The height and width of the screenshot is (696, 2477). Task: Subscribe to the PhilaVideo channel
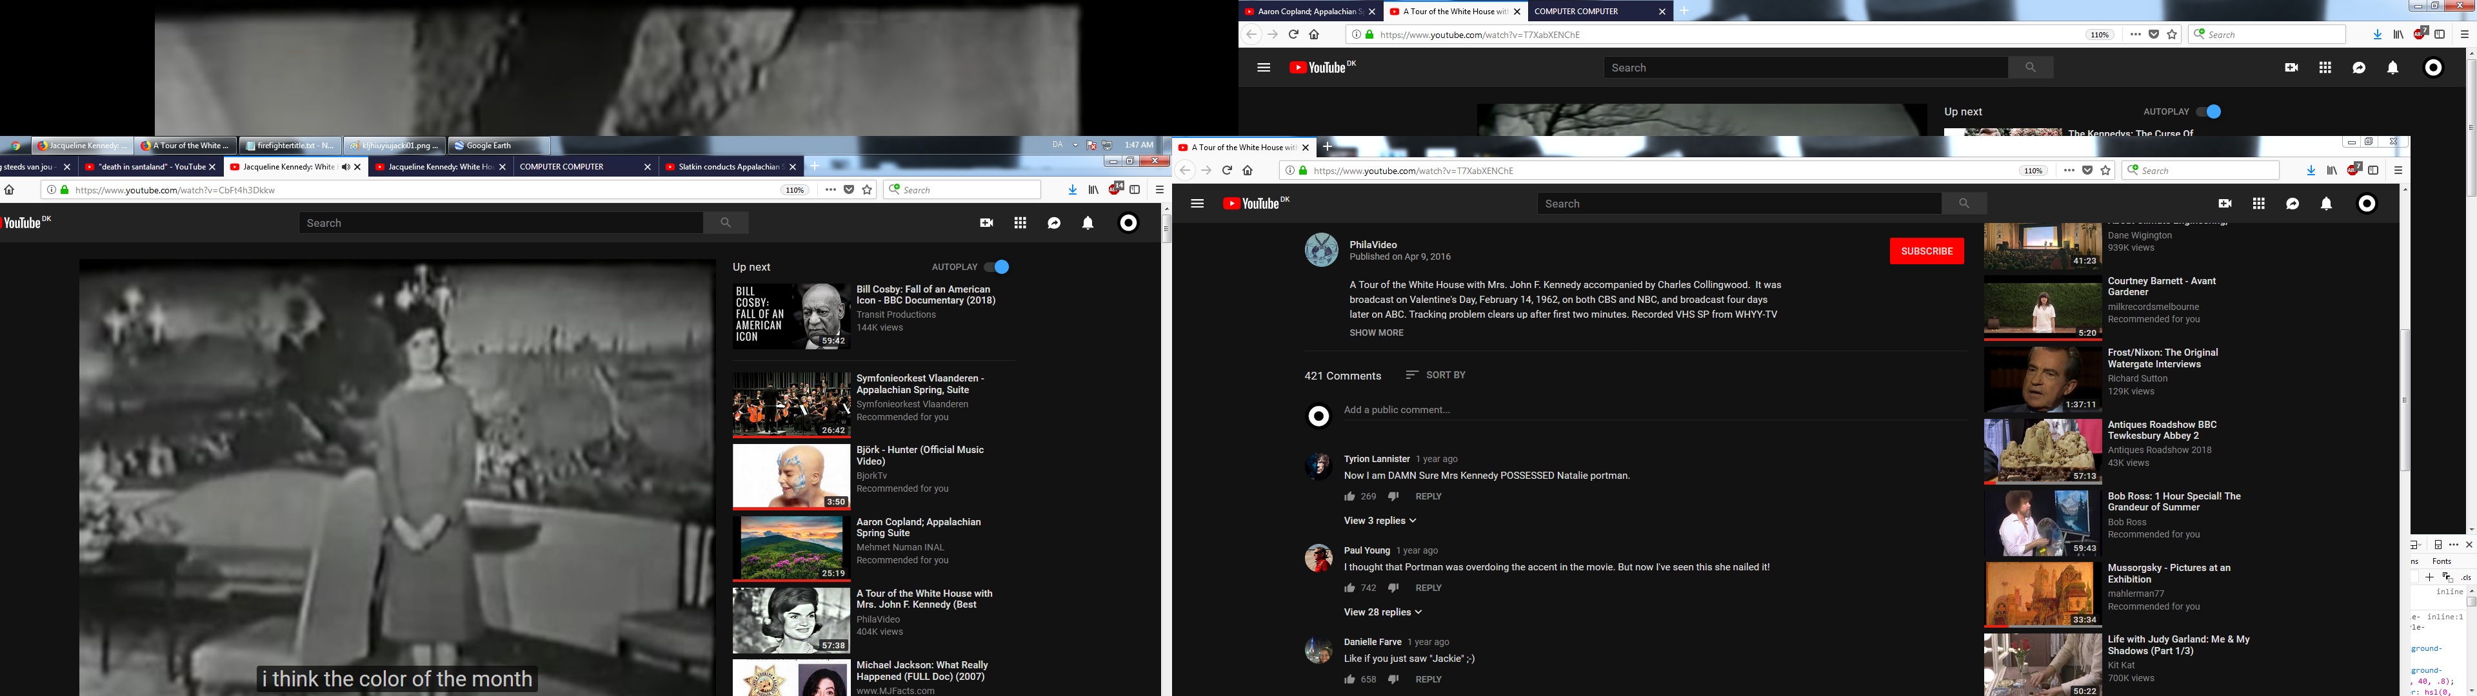pyautogui.click(x=1926, y=251)
